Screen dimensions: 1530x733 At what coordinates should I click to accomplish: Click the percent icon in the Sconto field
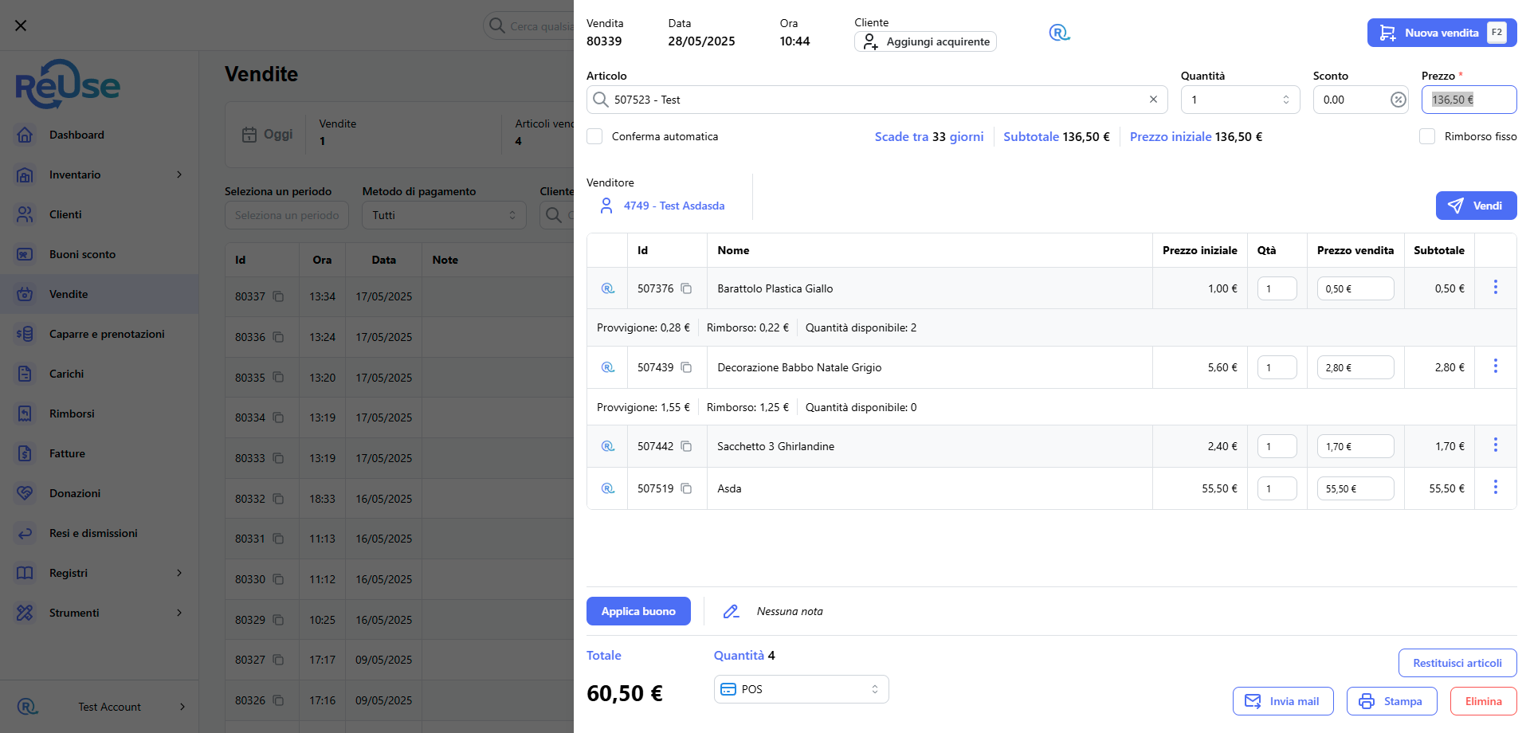tap(1398, 100)
